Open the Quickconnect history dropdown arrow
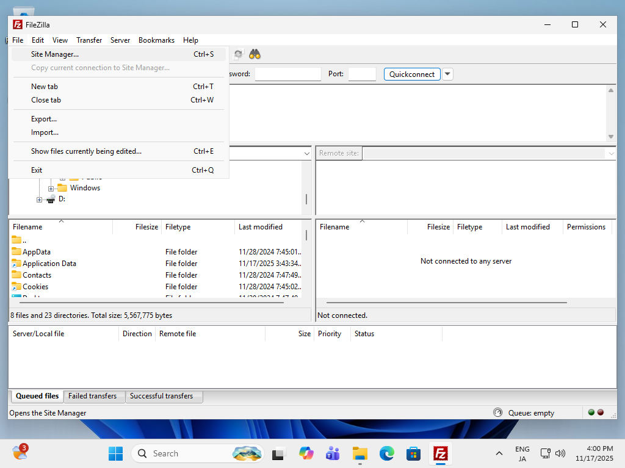Image resolution: width=625 pixels, height=468 pixels. pos(447,74)
